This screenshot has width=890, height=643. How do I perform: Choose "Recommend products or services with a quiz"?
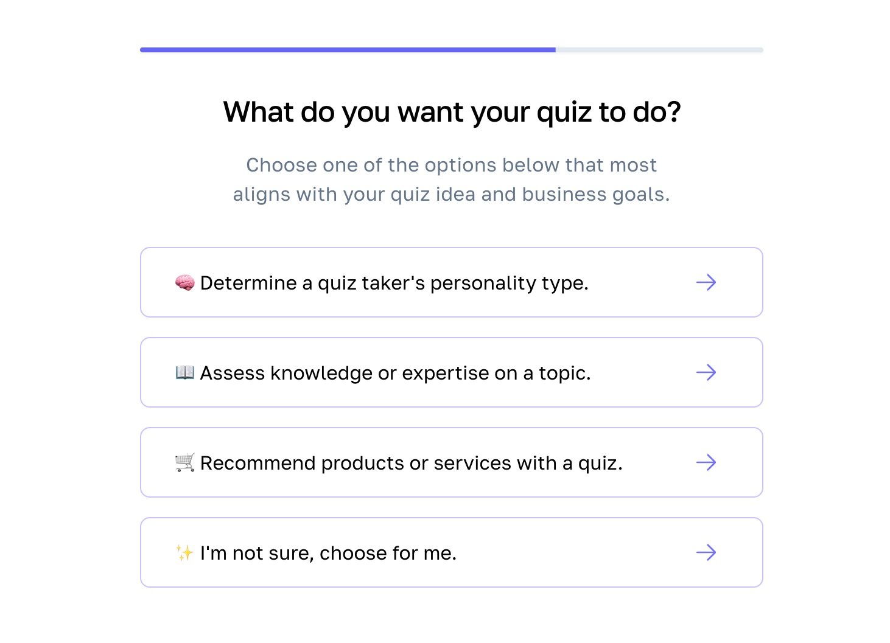411,463
